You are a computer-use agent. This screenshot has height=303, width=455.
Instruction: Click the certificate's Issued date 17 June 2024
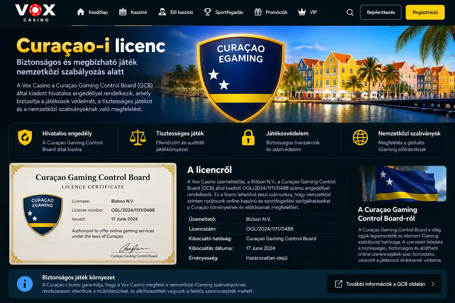124,219
